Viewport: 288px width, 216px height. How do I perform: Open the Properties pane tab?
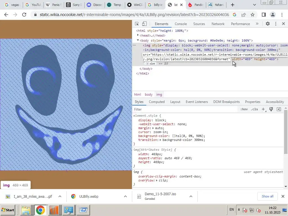coord(253,102)
